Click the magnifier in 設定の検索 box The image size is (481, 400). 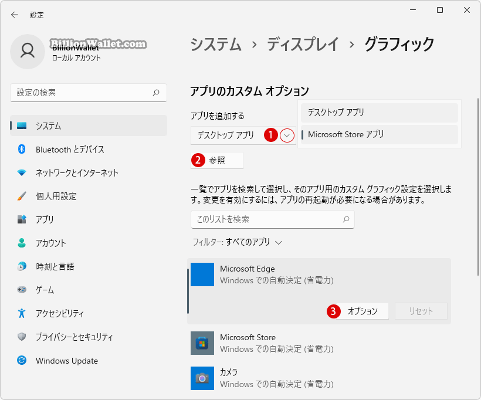pos(156,92)
